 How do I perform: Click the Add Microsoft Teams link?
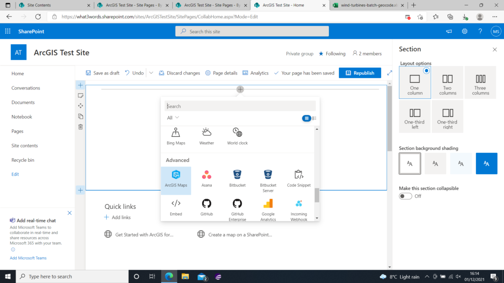point(28,258)
